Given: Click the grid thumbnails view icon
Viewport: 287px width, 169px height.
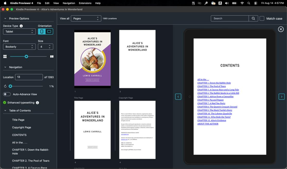Looking at the screenshot, I should point(5,57).
